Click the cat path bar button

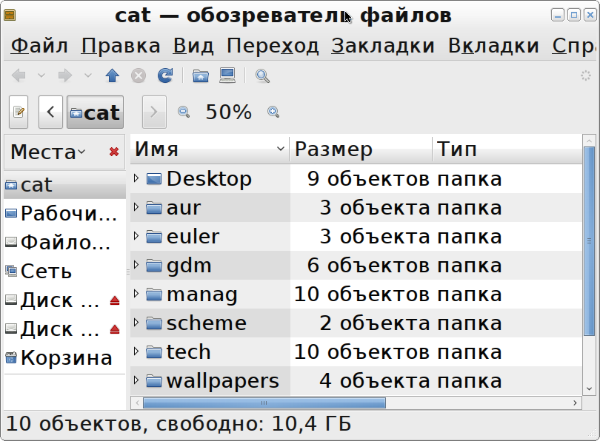pyautogui.click(x=94, y=112)
